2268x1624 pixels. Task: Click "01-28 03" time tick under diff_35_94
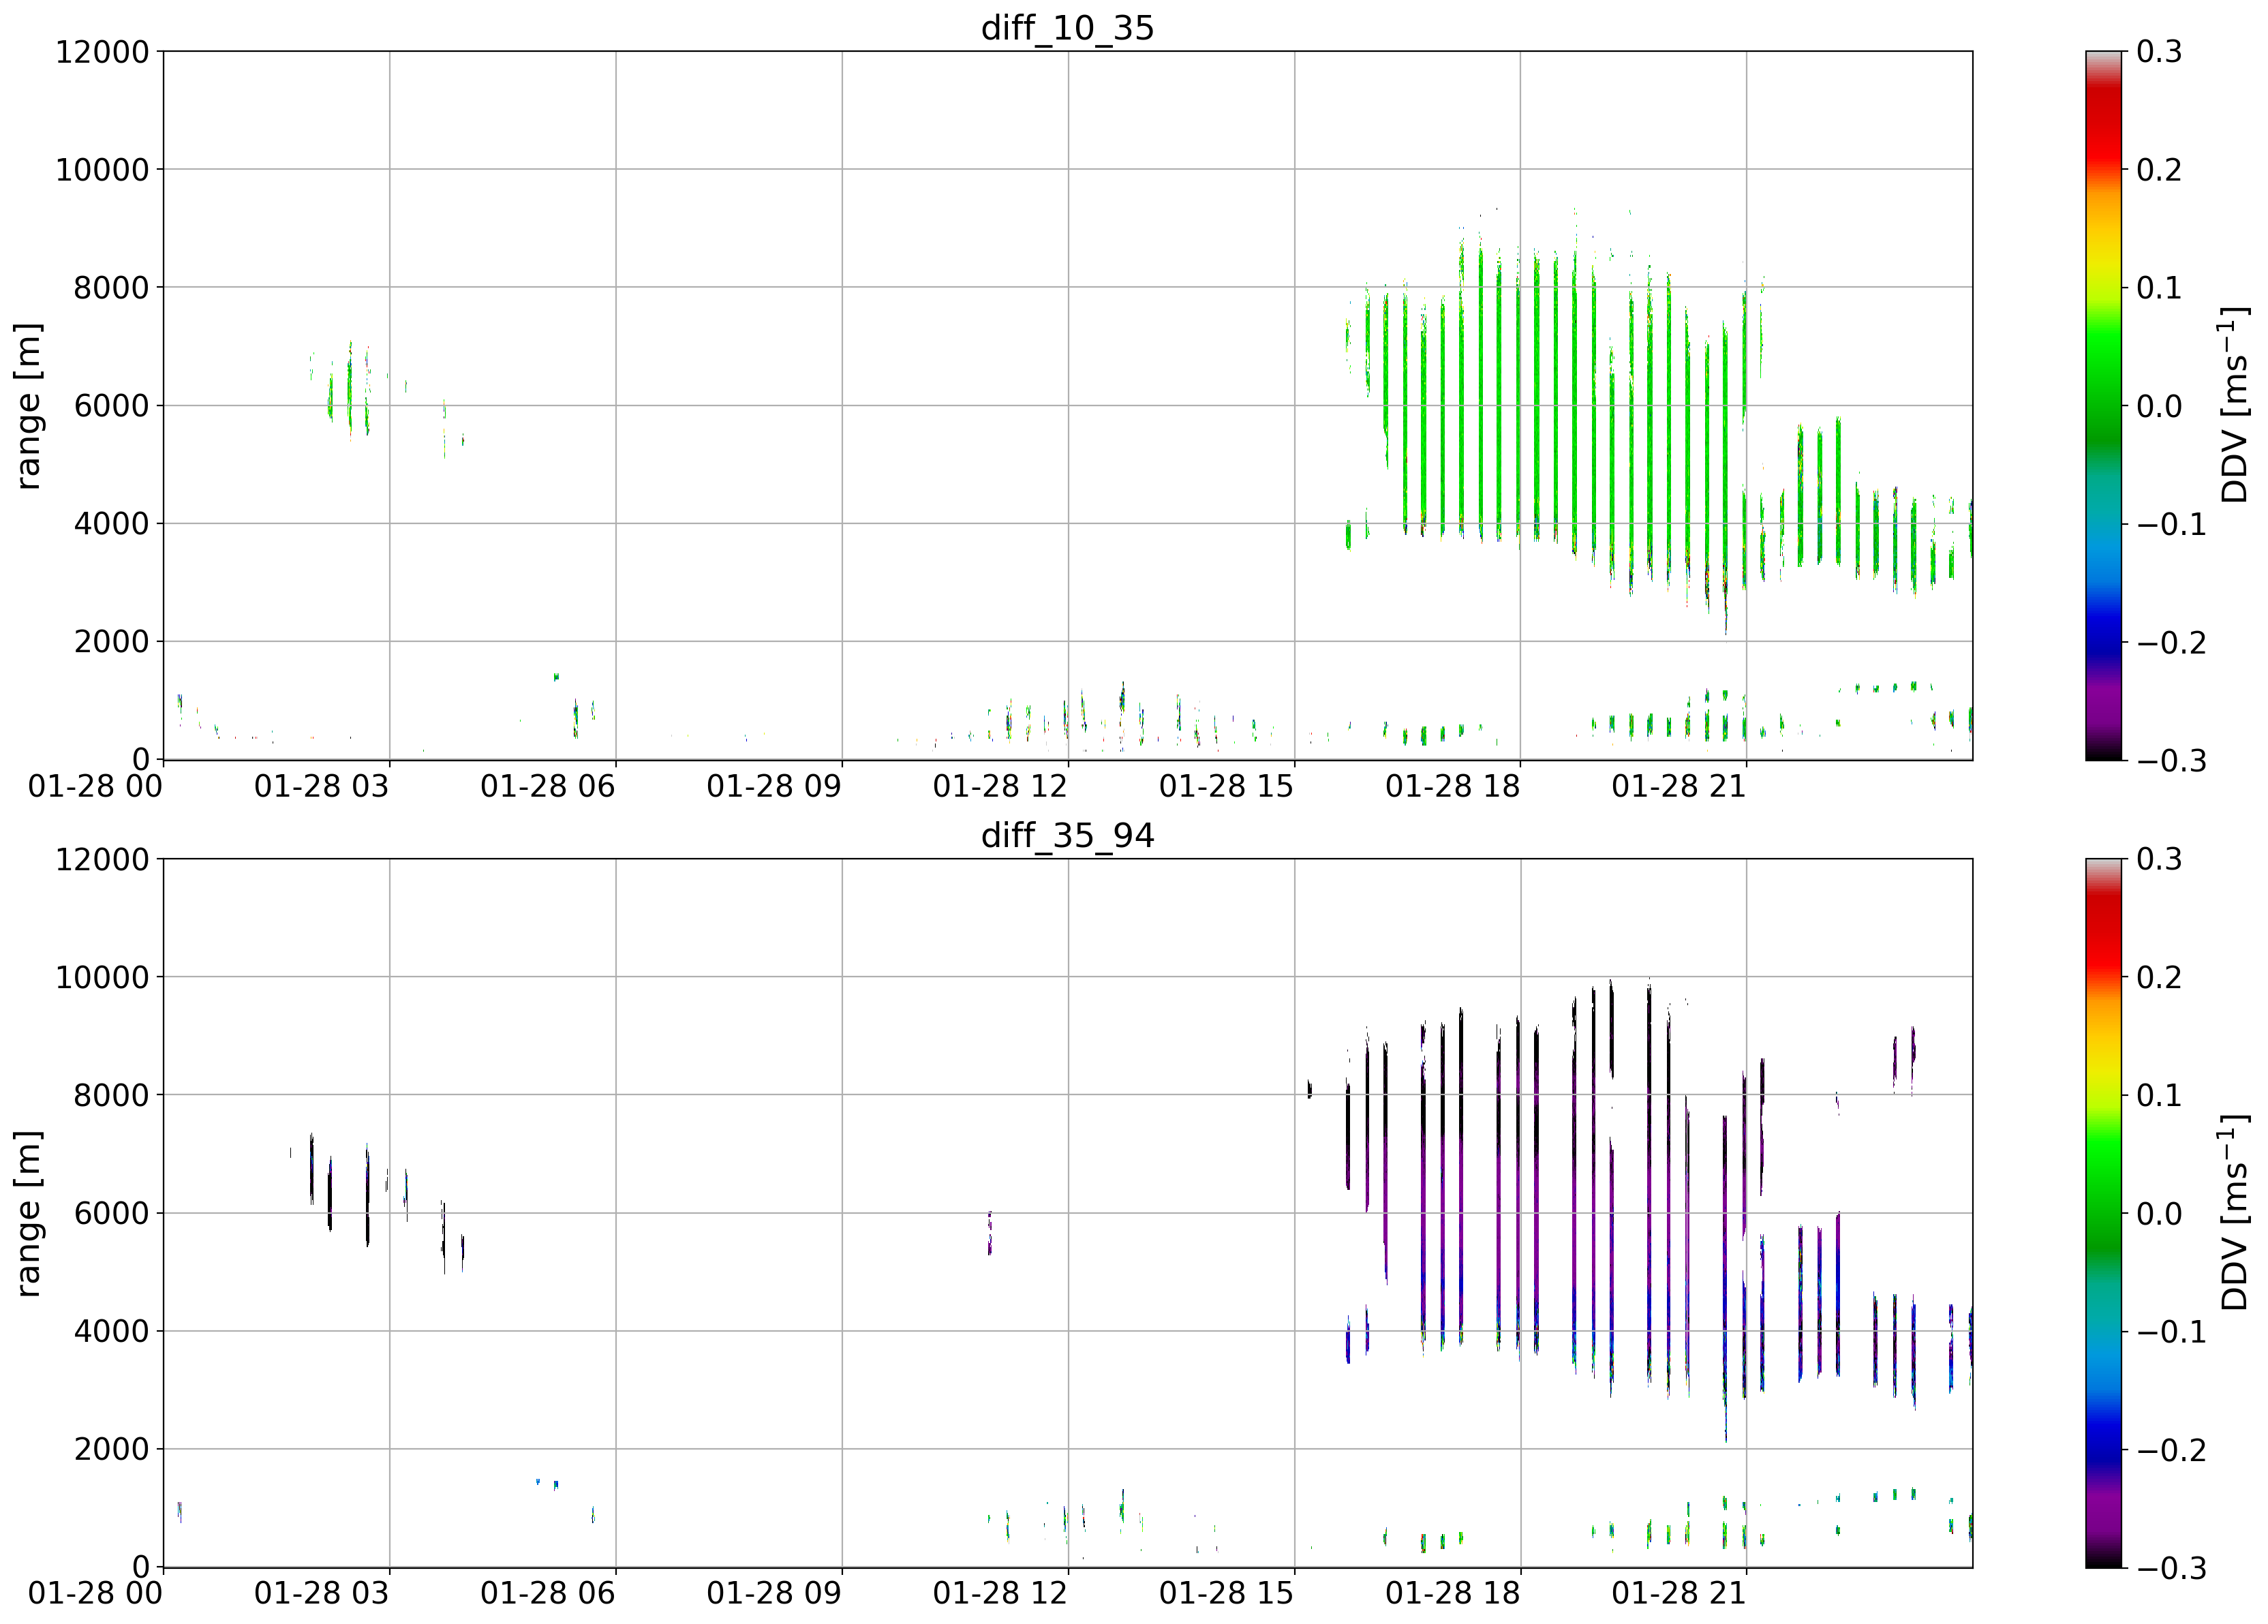[321, 1593]
